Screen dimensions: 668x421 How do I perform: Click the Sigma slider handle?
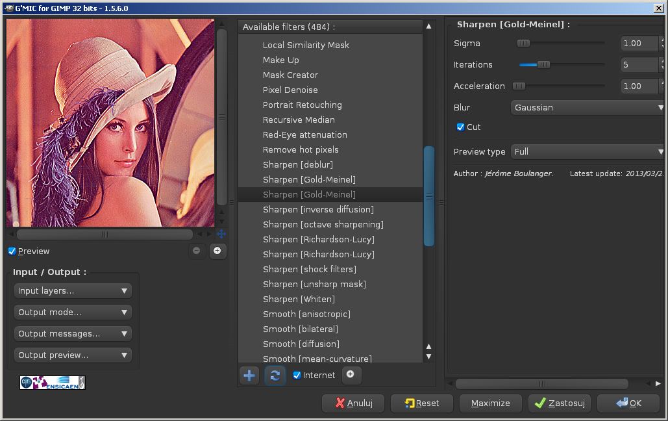point(524,43)
